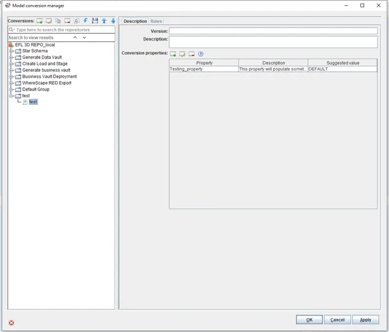
Task: Open conversion properties help icon
Action: [201, 54]
